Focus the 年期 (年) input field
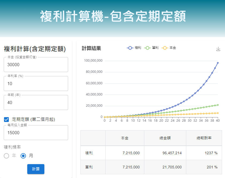This screenshot has height=178, width=225. pos(36,103)
